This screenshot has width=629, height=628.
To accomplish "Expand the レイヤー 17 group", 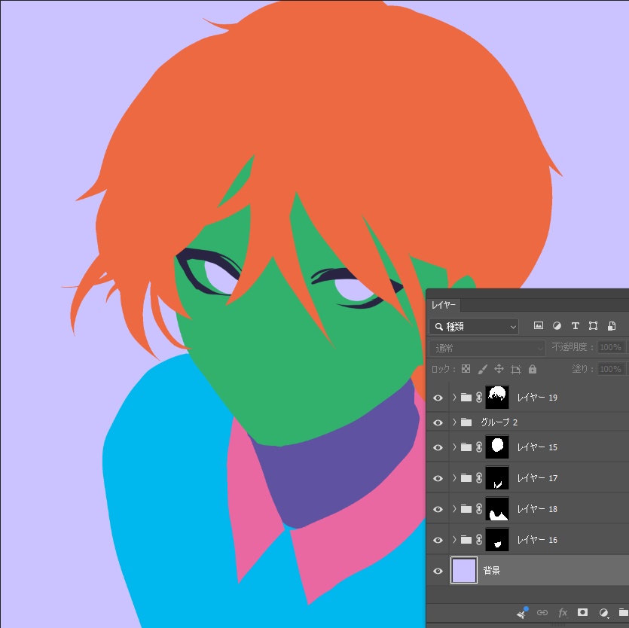I will (x=454, y=478).
